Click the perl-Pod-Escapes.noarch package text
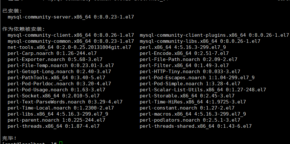The height and width of the screenshot is (144, 290). (x=197, y=78)
